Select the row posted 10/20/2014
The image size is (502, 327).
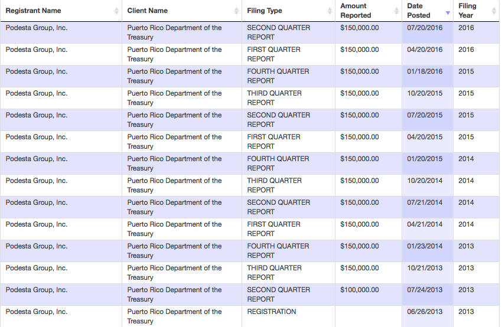click(x=249, y=185)
